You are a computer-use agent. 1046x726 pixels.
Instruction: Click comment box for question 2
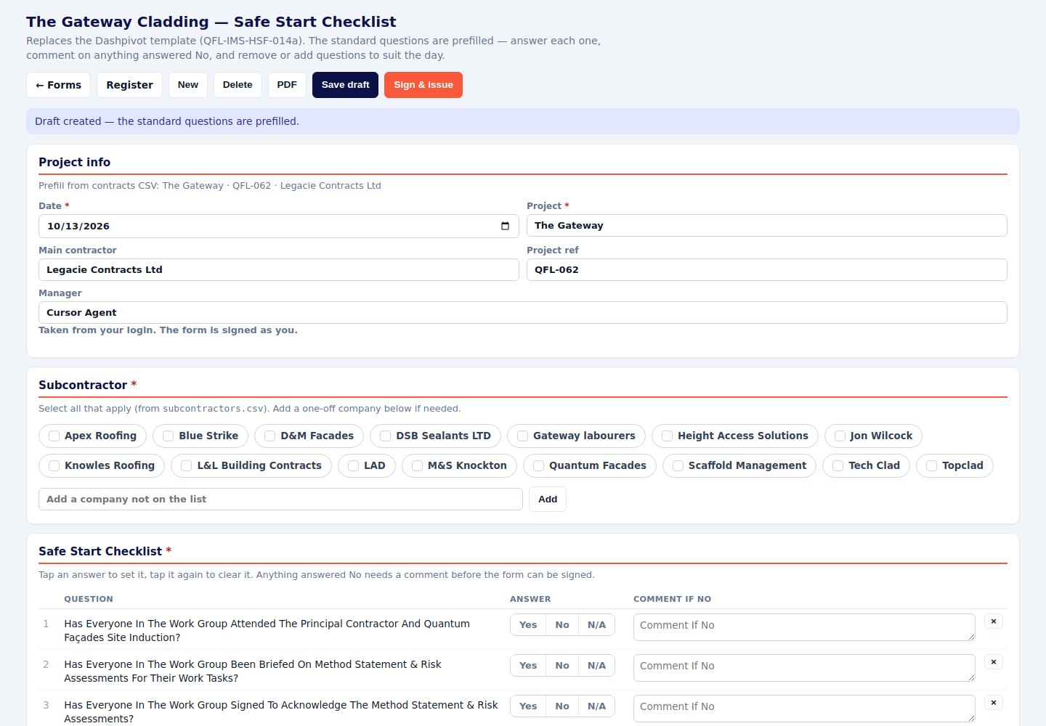point(804,668)
